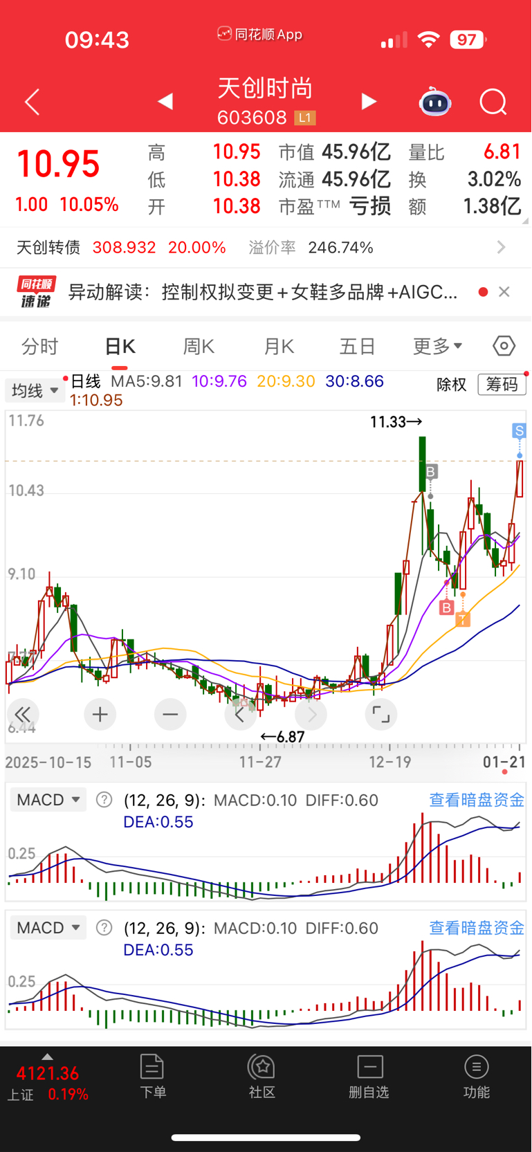
Task: Switch to 月K tab
Action: (x=279, y=346)
